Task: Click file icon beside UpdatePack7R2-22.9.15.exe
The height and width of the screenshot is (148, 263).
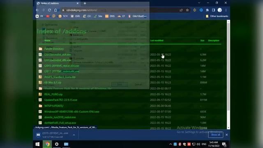Action: tap(40, 100)
